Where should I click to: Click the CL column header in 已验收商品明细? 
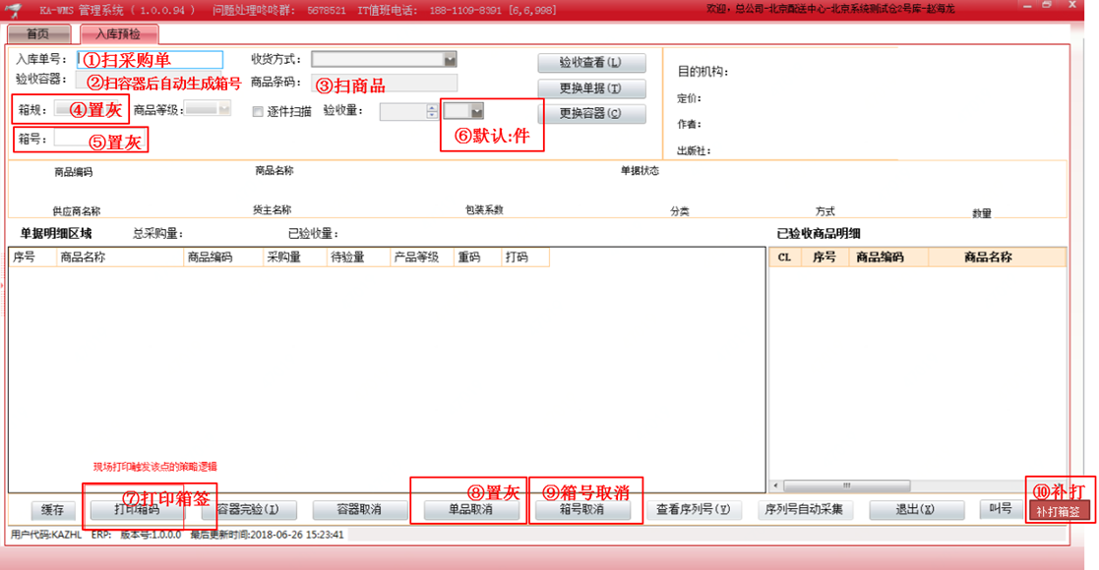(x=785, y=256)
